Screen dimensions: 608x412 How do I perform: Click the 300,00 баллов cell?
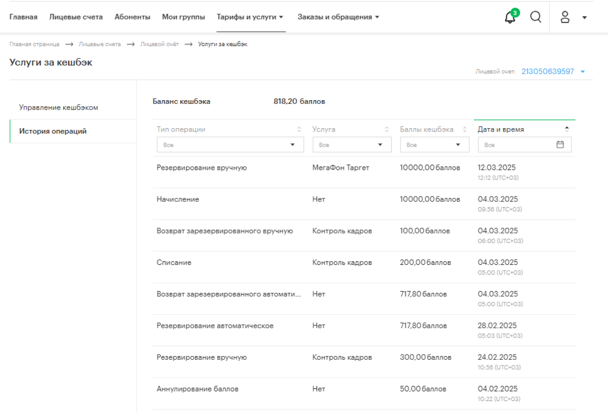(x=426, y=357)
